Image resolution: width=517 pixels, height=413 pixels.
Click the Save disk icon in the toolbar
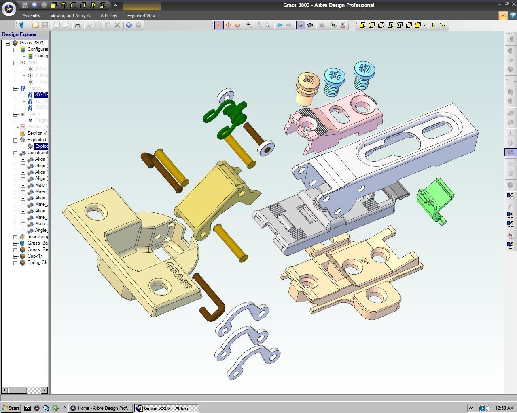click(x=45, y=25)
